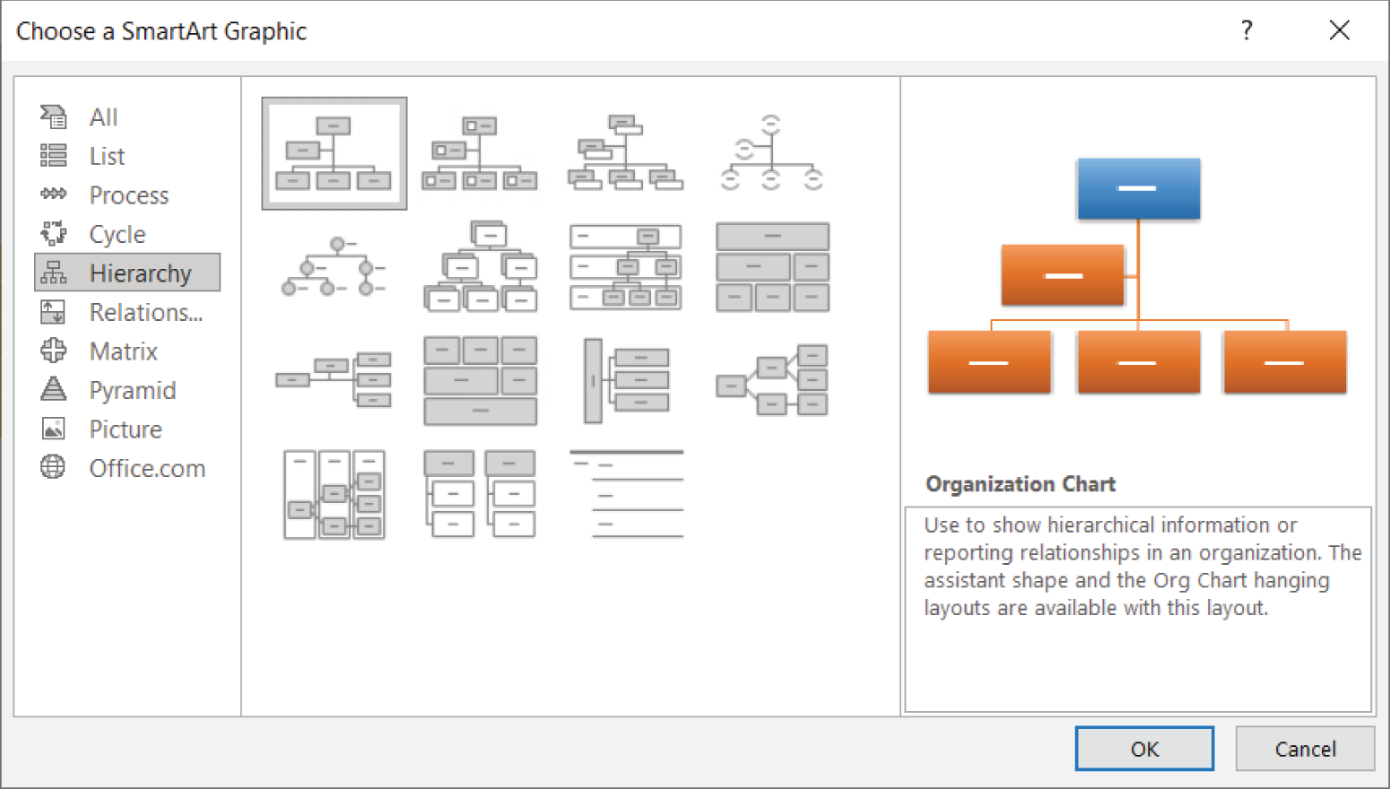This screenshot has width=1390, height=789.
Task: Close the Choose a SmartArt Graphic dialog
Action: [1339, 30]
